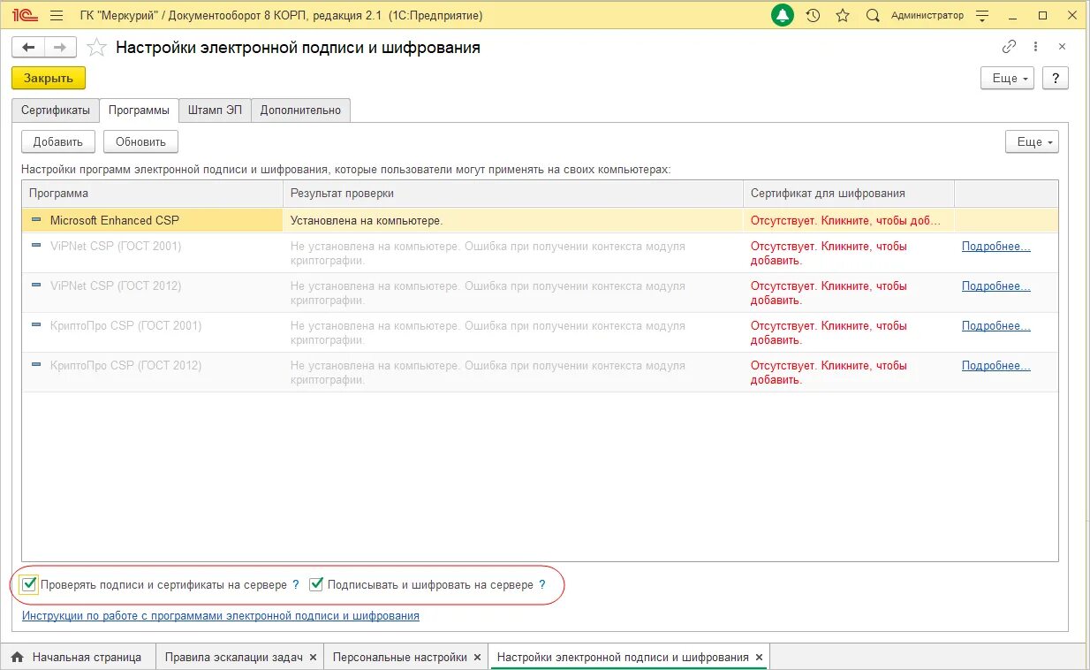Open the history clock icon
Viewport: 1090px width, 670px height.
[x=814, y=16]
